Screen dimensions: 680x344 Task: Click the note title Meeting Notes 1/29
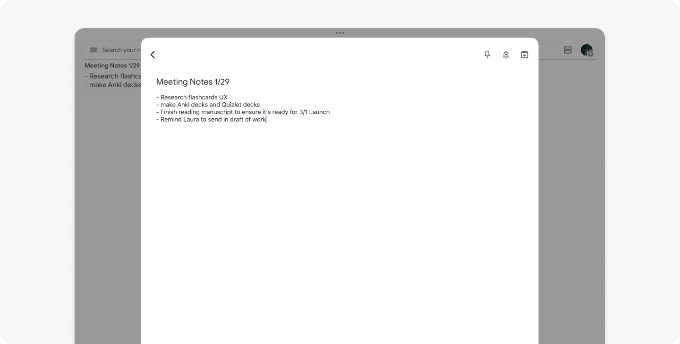point(193,82)
